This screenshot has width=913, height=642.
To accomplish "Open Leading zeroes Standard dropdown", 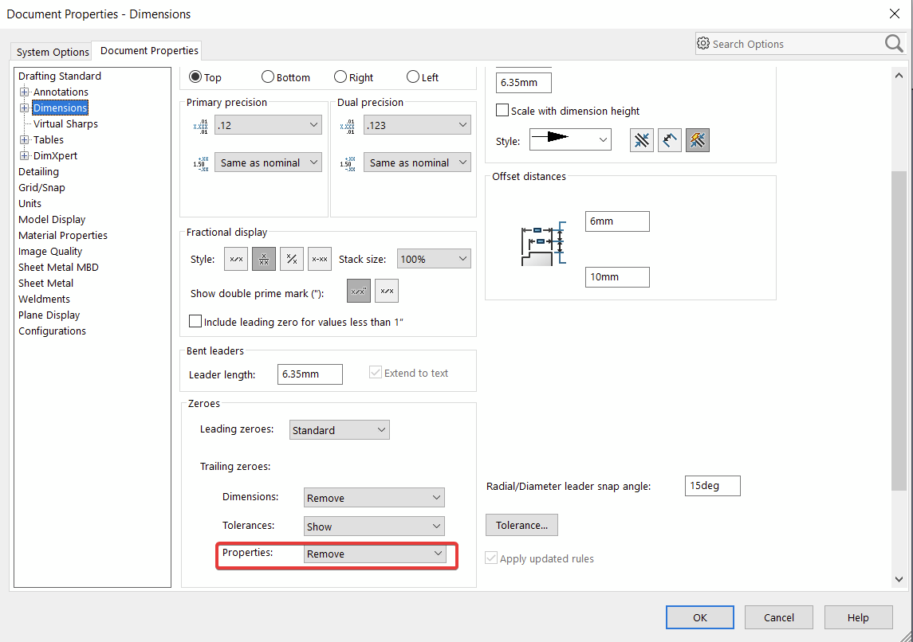I will 340,430.
